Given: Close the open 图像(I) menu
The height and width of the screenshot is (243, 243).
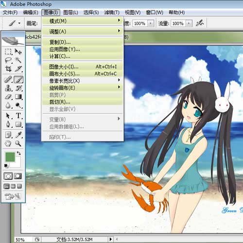Looking at the screenshot, I should click(51, 13).
